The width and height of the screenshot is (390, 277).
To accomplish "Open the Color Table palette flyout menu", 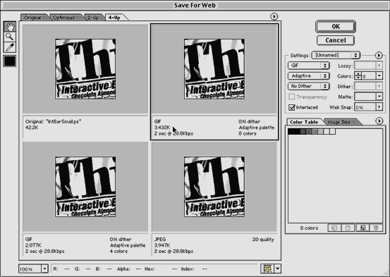I will tap(379, 121).
